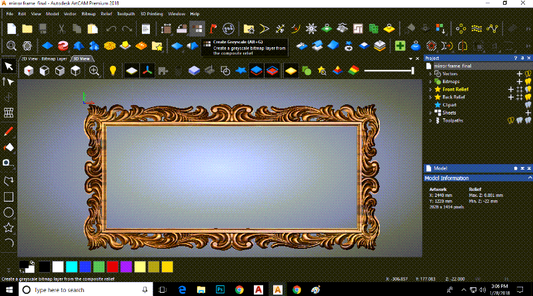
Task: Toggle Clipart visibility lightbulb in Project
Action: click(527, 105)
